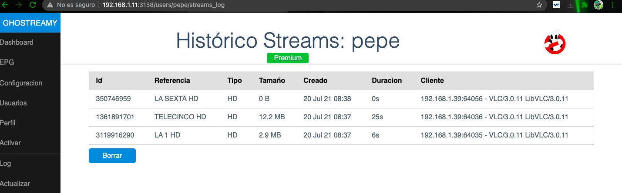Click the URL address bar field
The width and height of the screenshot is (622, 193).
click(305, 5)
